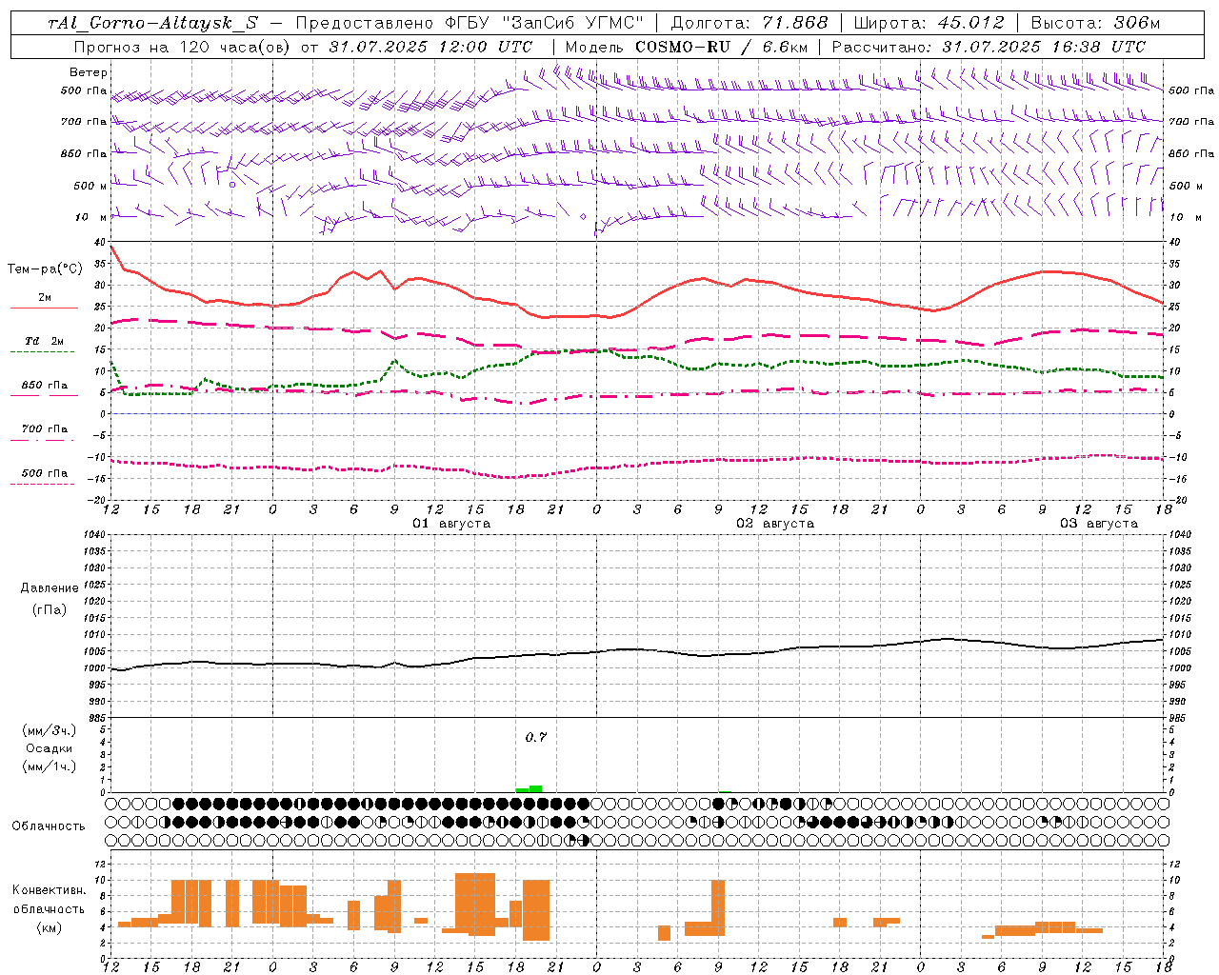Screen dimensions: 1219x975
Task: Click the Облачность cloud cover label
Action: coord(49,826)
